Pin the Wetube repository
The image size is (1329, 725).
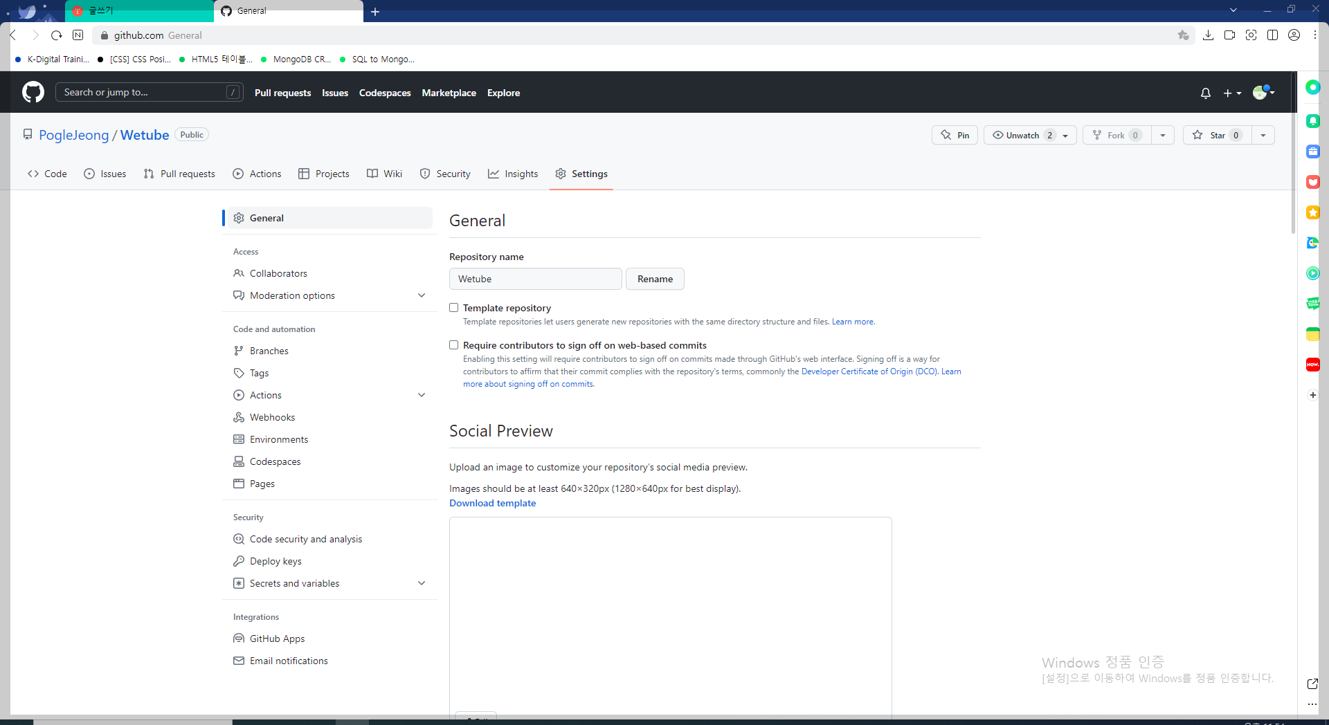[x=955, y=135]
